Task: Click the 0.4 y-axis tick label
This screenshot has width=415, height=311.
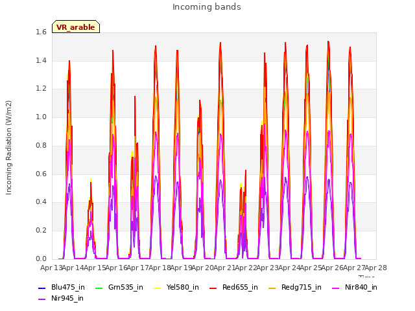Action: tap(41, 202)
